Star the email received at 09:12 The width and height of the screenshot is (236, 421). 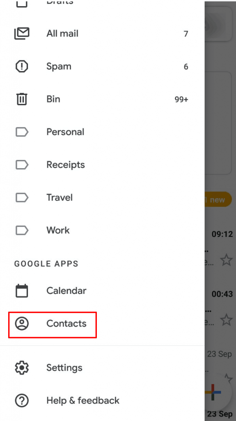[x=226, y=260]
